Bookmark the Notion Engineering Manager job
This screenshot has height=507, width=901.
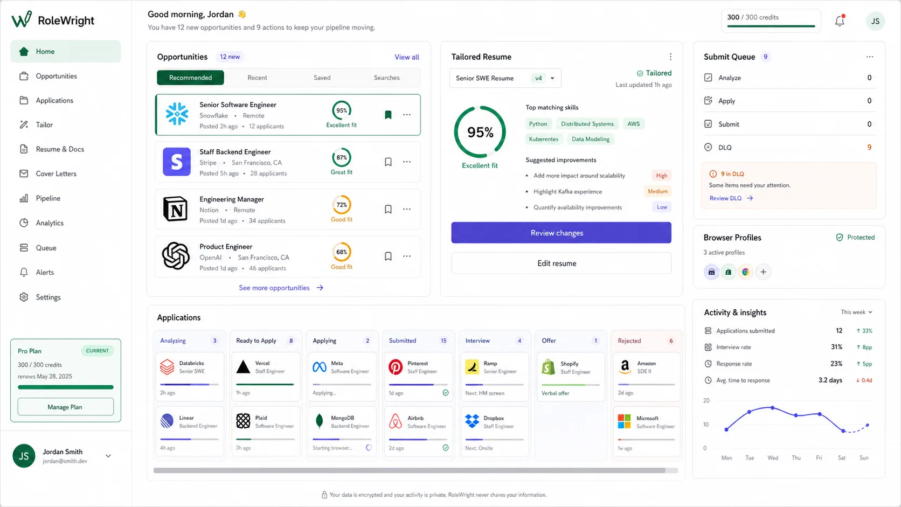[x=388, y=209]
